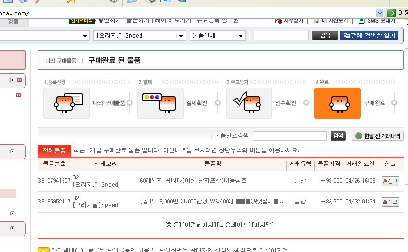
Task: Expand the browser address bar history dropdown
Action: pyautogui.click(x=380, y=13)
